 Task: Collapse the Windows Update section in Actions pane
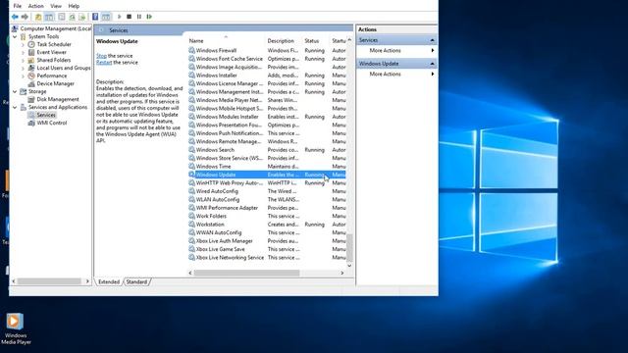pos(432,64)
